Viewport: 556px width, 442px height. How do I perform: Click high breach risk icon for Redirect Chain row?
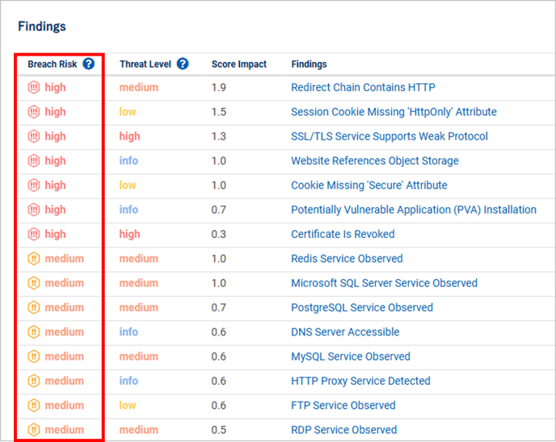34,88
